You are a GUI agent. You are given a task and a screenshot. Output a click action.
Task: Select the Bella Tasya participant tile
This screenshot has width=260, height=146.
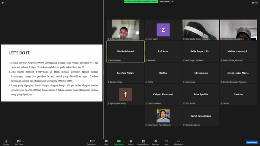201,52
